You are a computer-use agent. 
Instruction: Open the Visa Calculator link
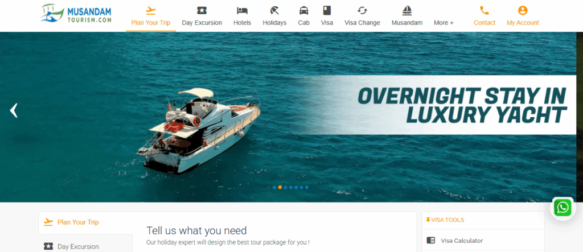coord(462,241)
